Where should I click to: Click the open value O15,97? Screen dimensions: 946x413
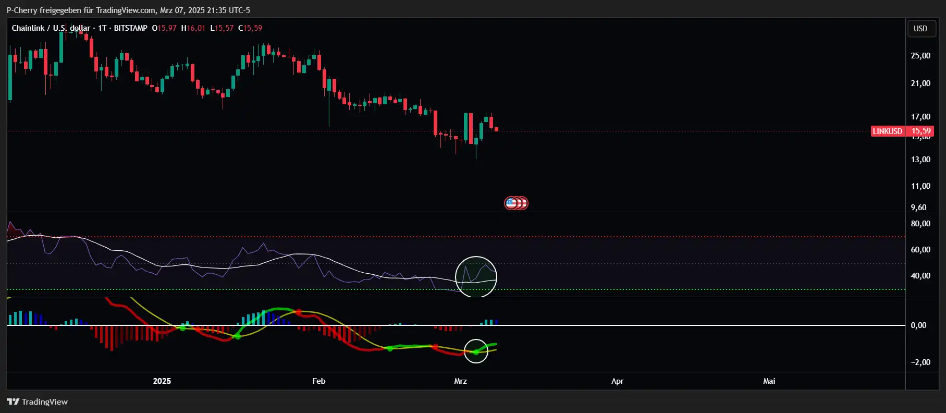[164, 28]
